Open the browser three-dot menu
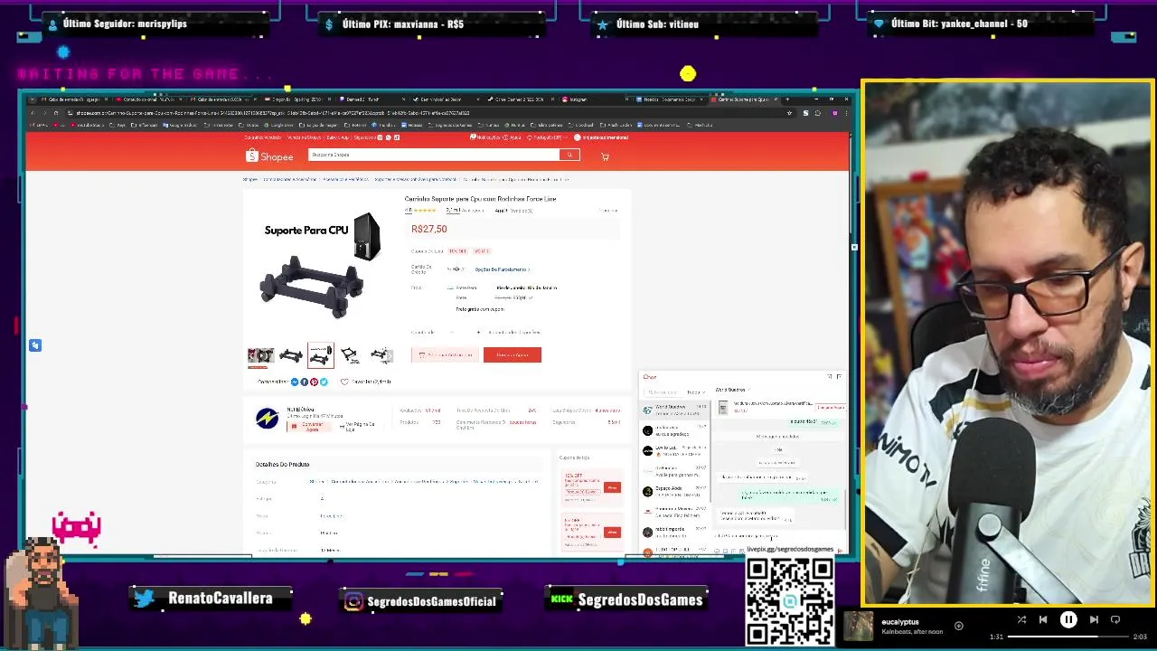 [x=846, y=113]
